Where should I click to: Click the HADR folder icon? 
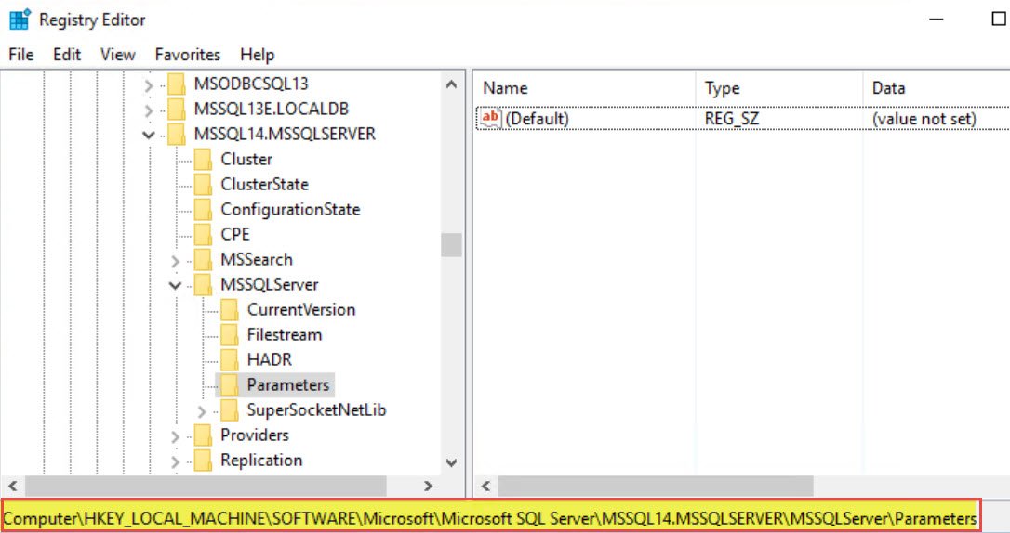pos(230,359)
